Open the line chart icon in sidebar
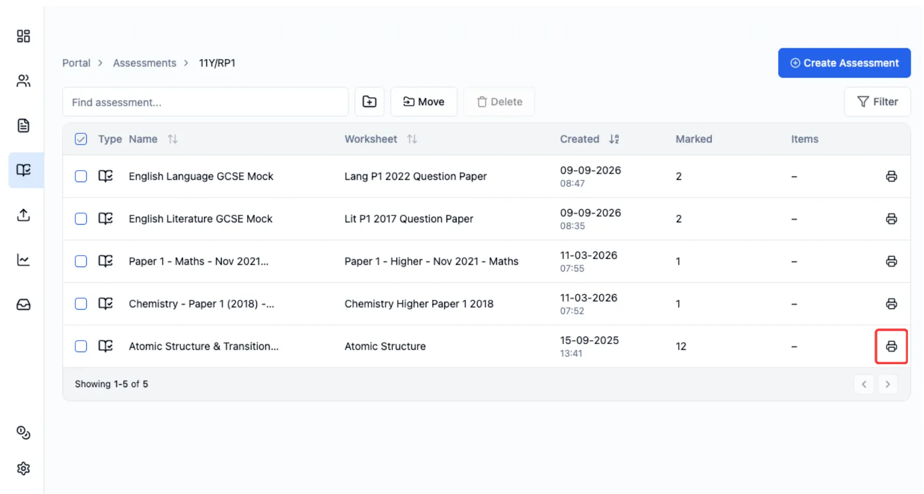 [23, 260]
